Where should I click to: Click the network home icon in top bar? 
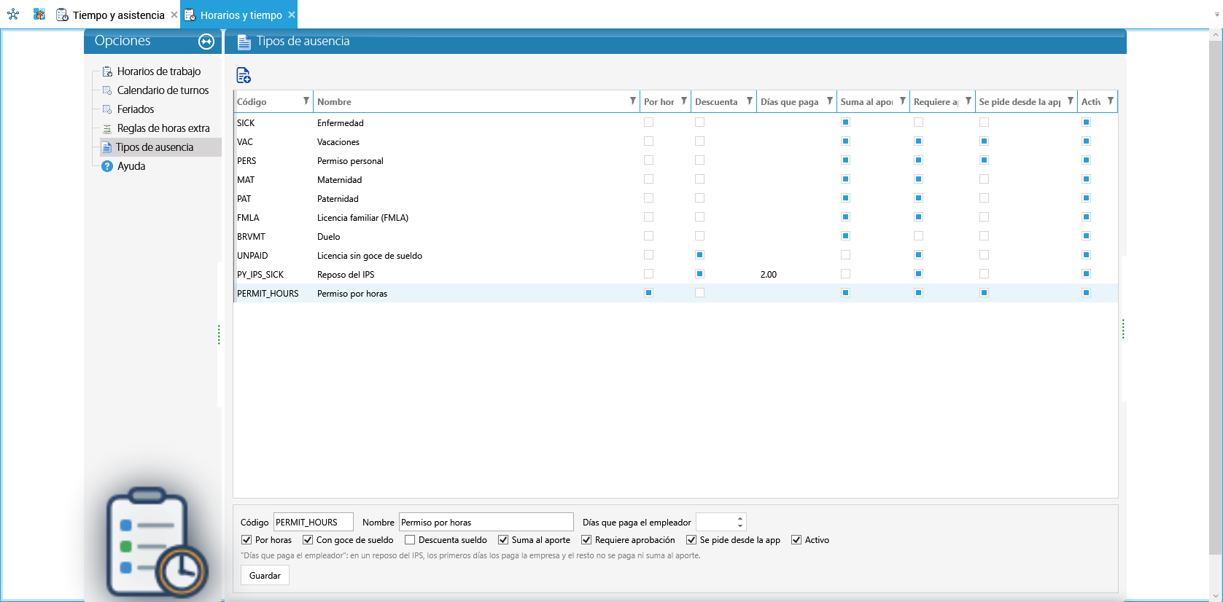[13, 15]
